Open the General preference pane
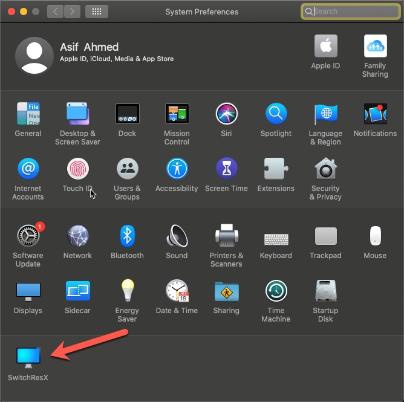 [28, 114]
